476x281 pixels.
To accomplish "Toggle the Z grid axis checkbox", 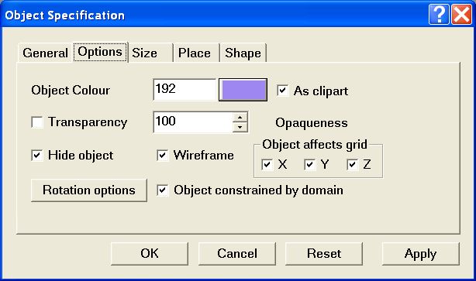I will [x=353, y=165].
